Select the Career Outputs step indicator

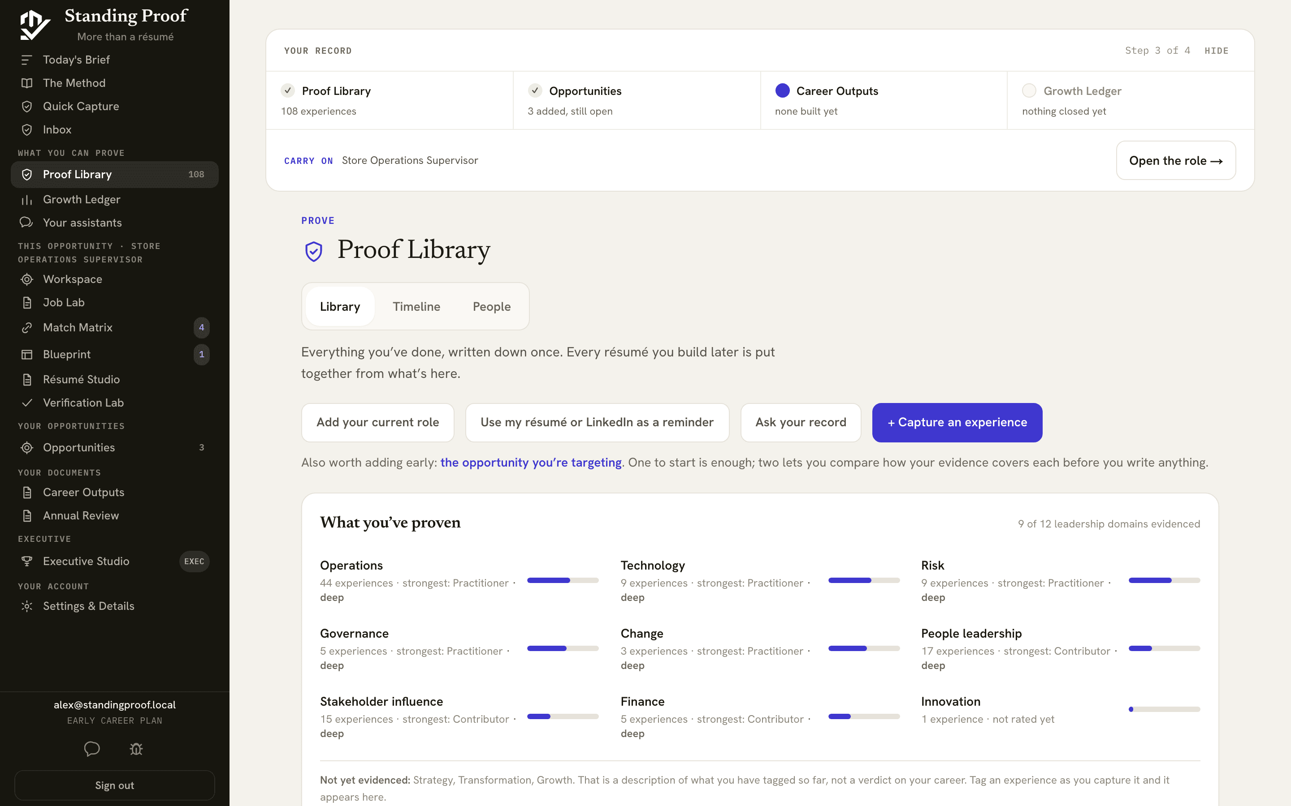click(782, 90)
